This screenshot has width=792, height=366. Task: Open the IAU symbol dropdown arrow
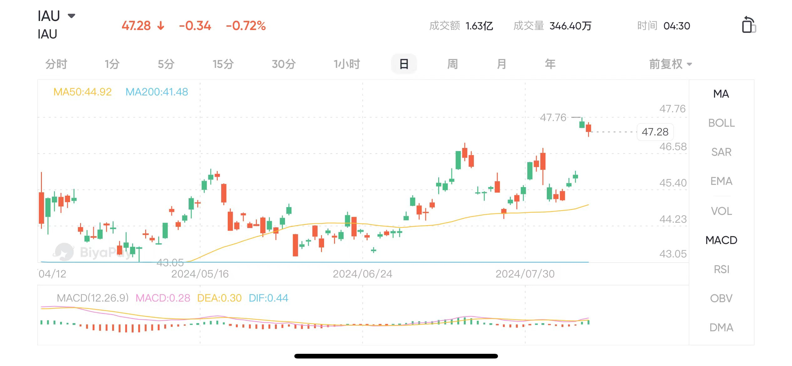(72, 16)
